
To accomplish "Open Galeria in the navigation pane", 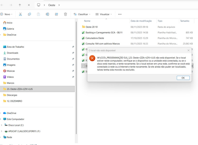I will (x=9, y=29).
